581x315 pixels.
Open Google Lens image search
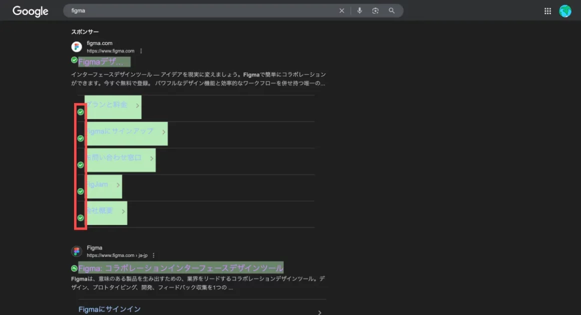375,11
